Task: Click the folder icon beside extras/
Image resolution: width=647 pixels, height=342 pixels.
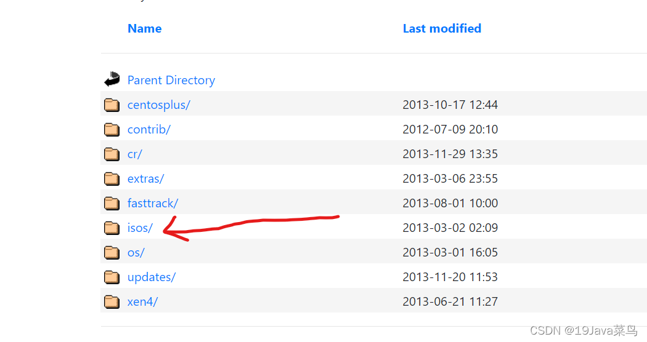Action: [x=112, y=178]
